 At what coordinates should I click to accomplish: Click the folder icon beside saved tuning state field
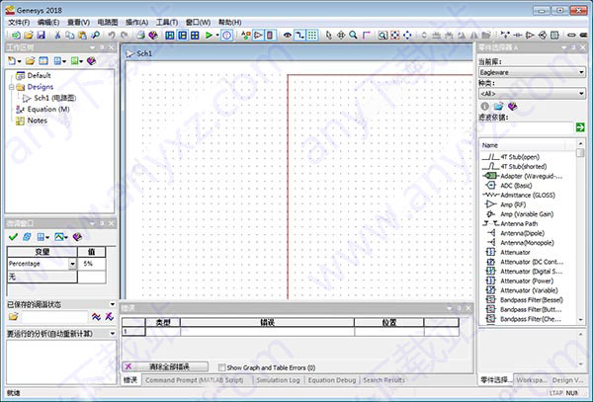click(13, 316)
